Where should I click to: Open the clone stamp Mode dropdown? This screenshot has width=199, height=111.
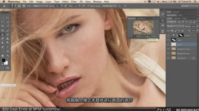coord(40,6)
